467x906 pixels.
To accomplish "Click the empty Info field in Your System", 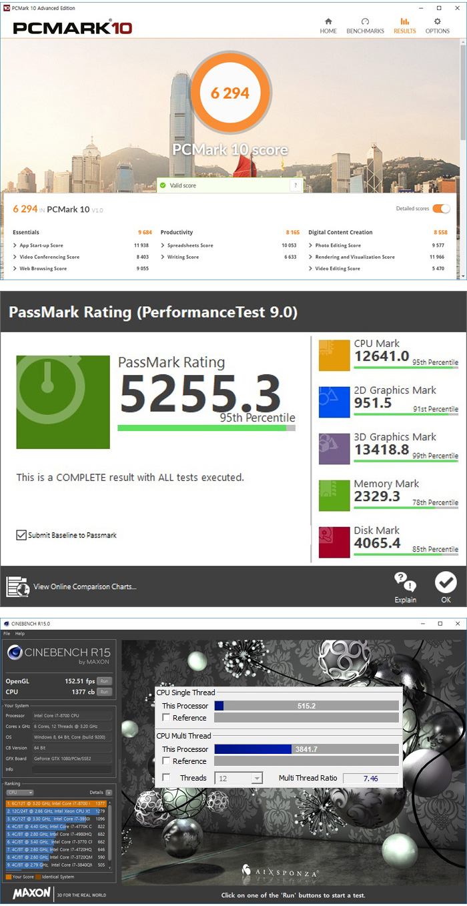I will pos(72,768).
